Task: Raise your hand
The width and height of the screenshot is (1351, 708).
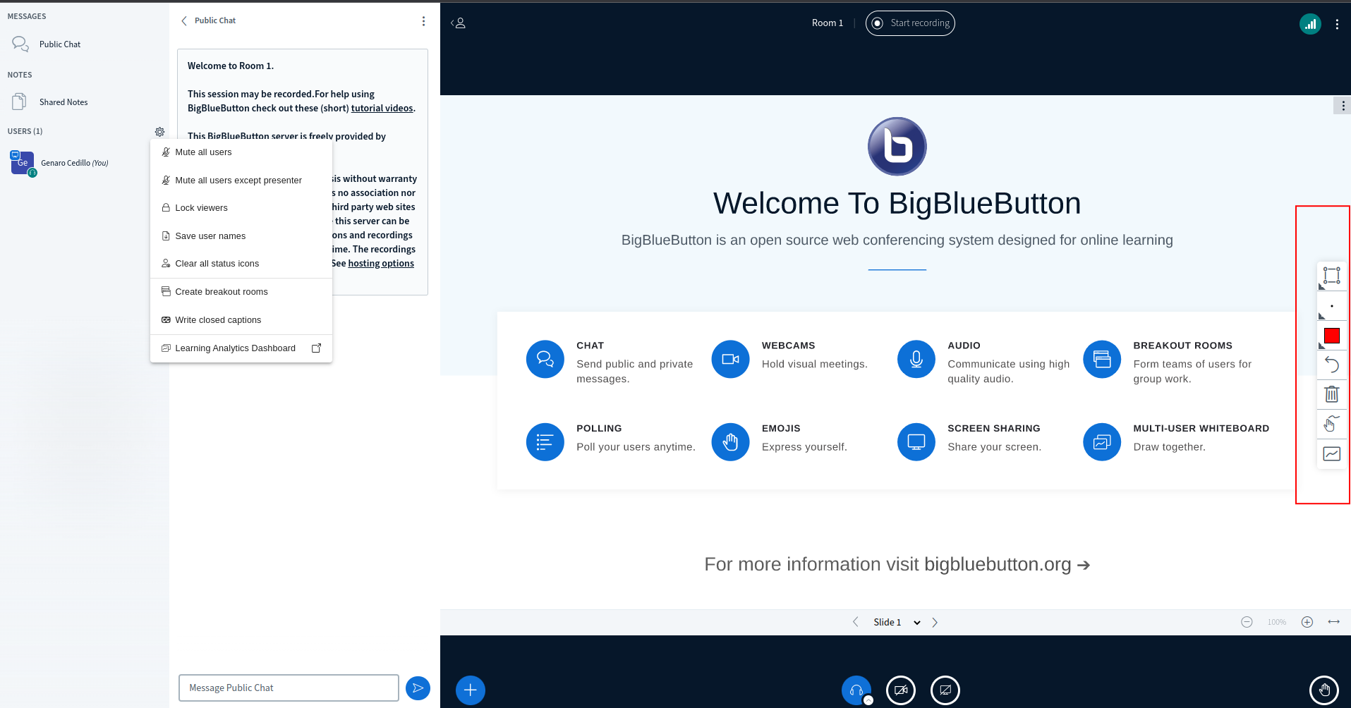Action: tap(1324, 690)
